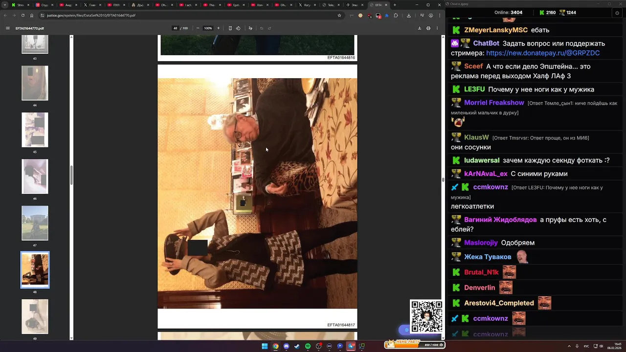Viewport: 626px width, 352px height.
Task: Close the active EFTA tab
Action: [x=386, y=5]
